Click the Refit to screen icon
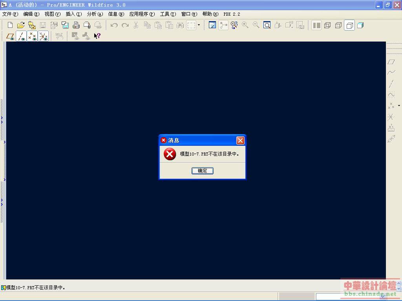 (267, 25)
